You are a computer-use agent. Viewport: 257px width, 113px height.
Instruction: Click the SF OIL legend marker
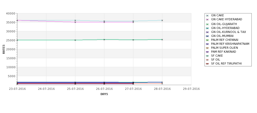pyautogui.click(x=207, y=60)
